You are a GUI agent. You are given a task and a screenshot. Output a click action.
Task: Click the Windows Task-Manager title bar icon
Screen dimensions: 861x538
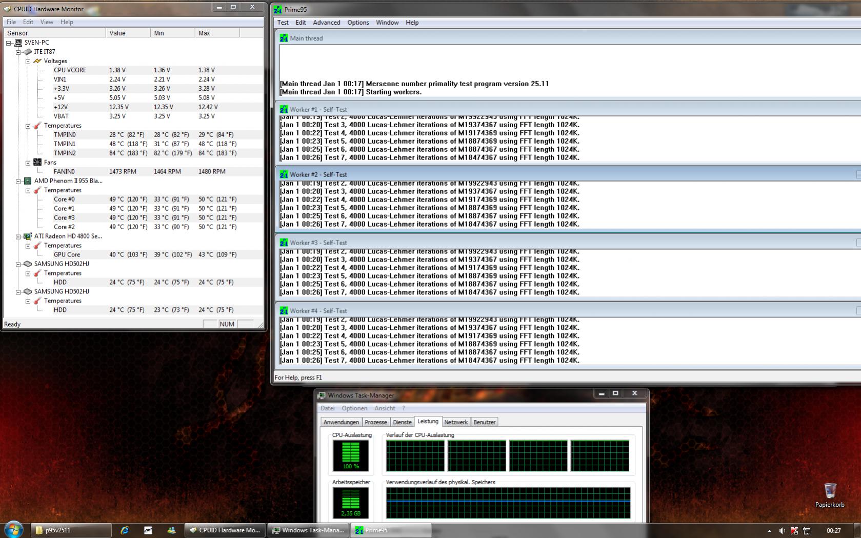tap(322, 395)
